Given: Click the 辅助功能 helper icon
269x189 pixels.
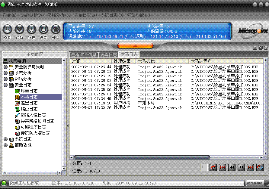Looking at the screenshot, I should click(x=11, y=145).
